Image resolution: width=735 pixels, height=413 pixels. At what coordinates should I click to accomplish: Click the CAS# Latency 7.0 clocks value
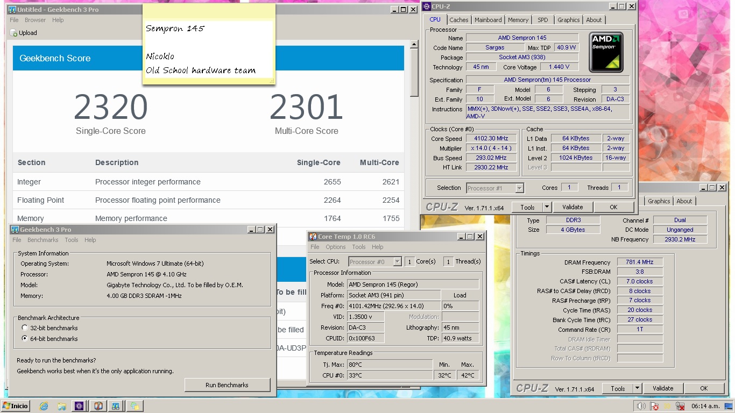pos(640,281)
